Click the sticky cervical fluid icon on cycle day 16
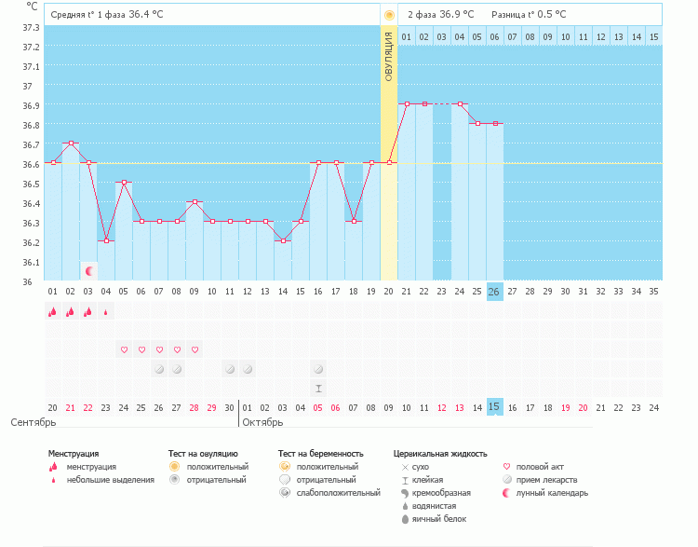Viewport: 698px width, 547px height. click(318, 388)
